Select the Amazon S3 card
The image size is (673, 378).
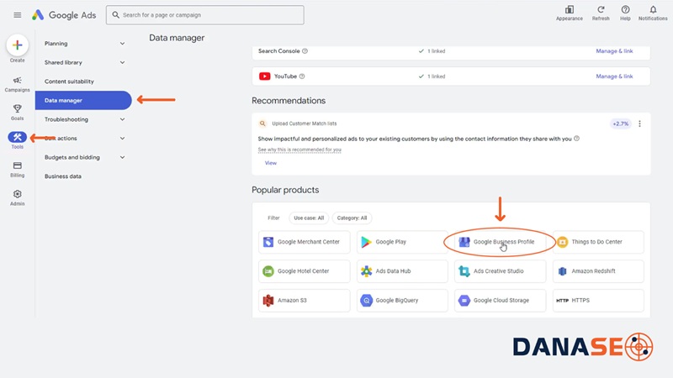[x=304, y=301]
